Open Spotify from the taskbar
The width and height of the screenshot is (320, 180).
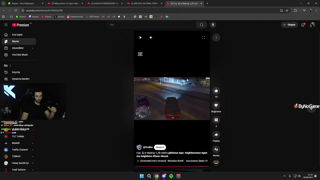(x=171, y=176)
